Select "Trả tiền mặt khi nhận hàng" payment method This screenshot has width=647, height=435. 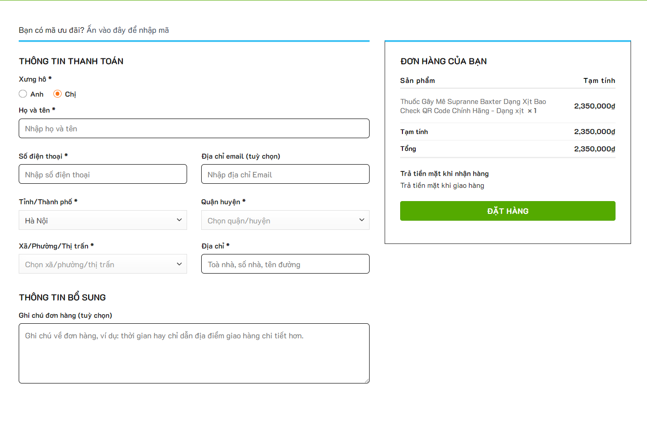coord(444,174)
